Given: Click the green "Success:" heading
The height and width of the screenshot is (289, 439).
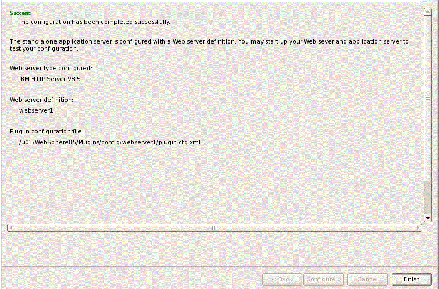Looking at the screenshot, I should (x=20, y=12).
